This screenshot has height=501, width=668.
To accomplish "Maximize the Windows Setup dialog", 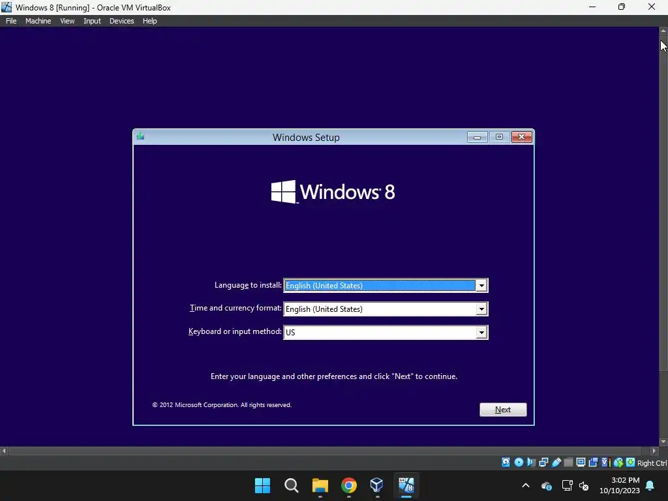I will 499,137.
